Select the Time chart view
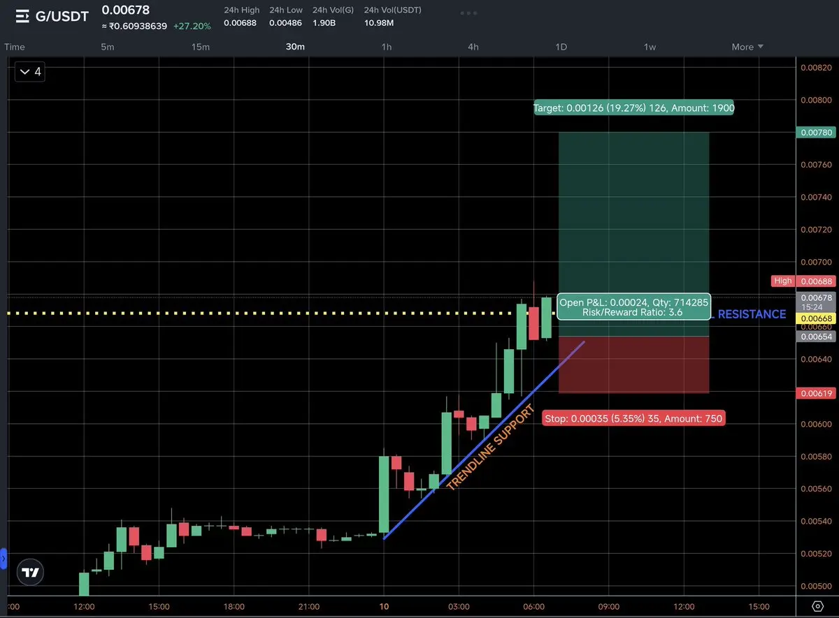Viewport: 839px width, 618px height. click(x=15, y=47)
